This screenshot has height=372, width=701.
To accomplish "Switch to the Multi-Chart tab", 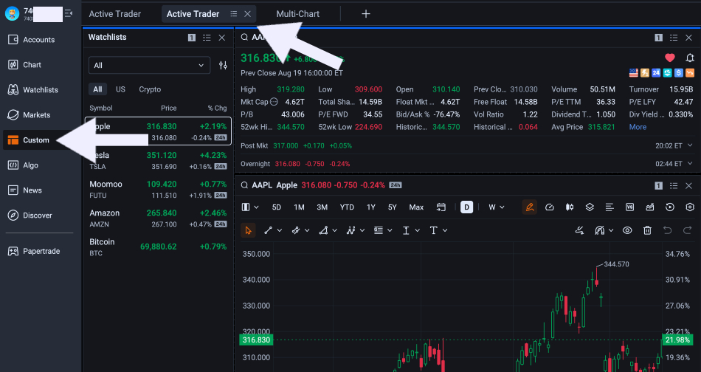I will pos(298,14).
